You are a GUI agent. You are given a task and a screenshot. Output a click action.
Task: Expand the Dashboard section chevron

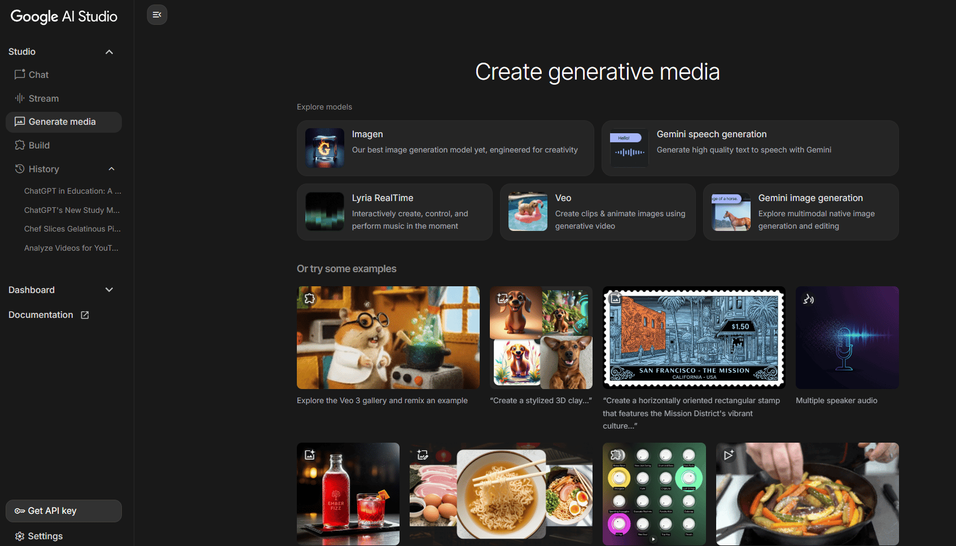pyautogui.click(x=109, y=290)
